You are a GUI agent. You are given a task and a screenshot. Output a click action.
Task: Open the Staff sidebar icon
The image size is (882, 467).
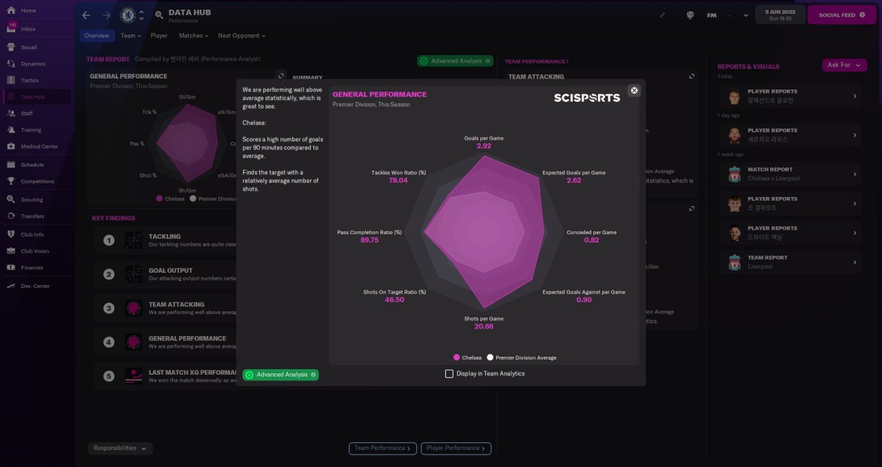(11, 113)
